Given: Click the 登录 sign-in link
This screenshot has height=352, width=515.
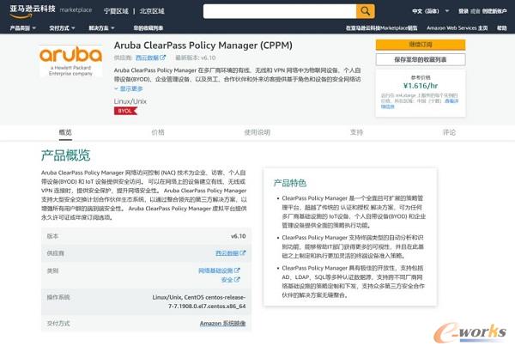Looking at the screenshot, I should [x=463, y=11].
